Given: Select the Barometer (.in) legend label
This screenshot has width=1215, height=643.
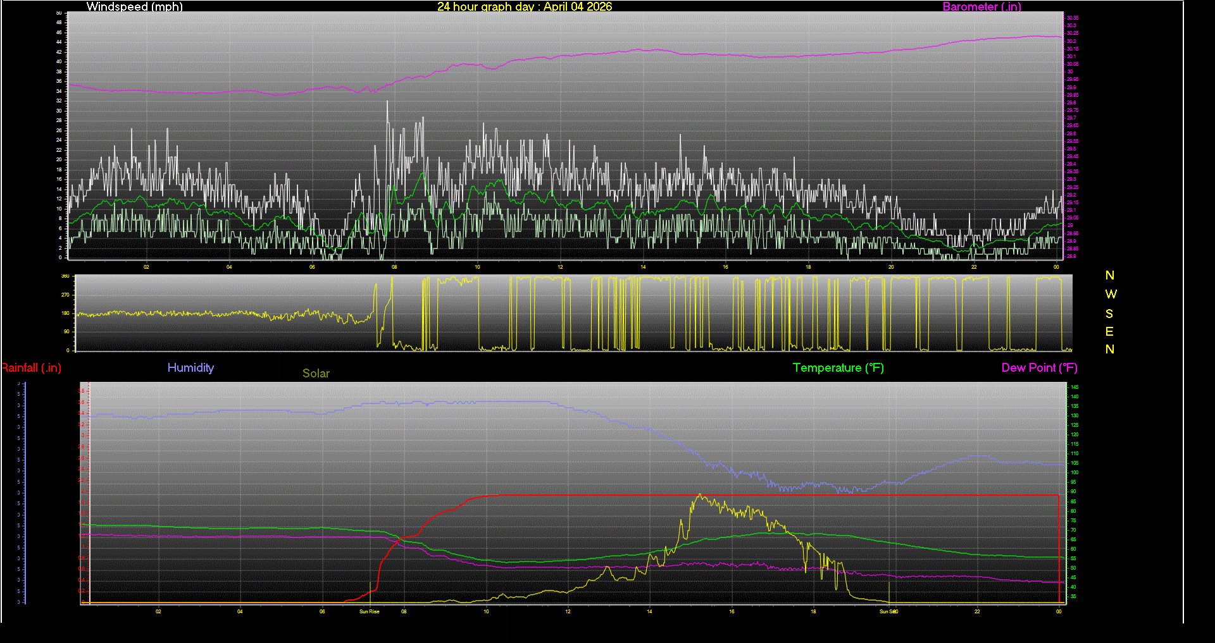Looking at the screenshot, I should [x=981, y=7].
